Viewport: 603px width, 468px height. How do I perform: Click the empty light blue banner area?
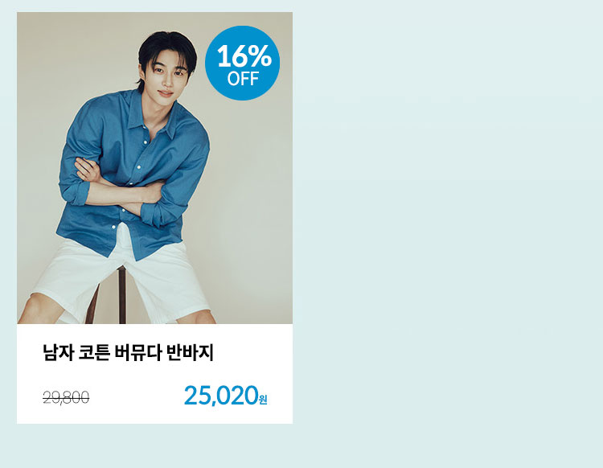tap(446, 231)
